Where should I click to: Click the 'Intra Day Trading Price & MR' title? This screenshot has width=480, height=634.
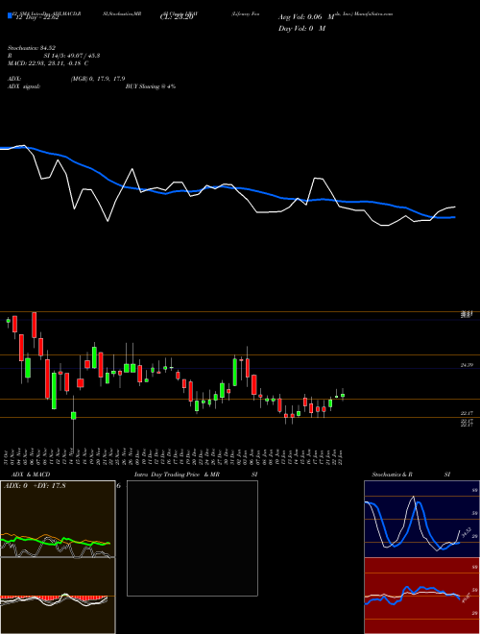[177, 475]
